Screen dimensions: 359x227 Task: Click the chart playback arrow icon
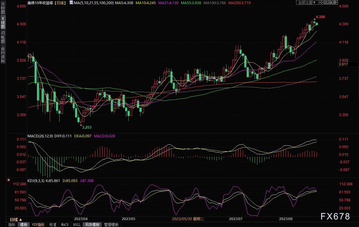click(331, 2)
